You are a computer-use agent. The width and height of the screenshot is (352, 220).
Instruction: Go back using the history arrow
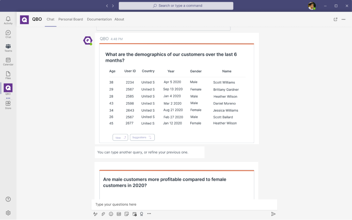107,6
